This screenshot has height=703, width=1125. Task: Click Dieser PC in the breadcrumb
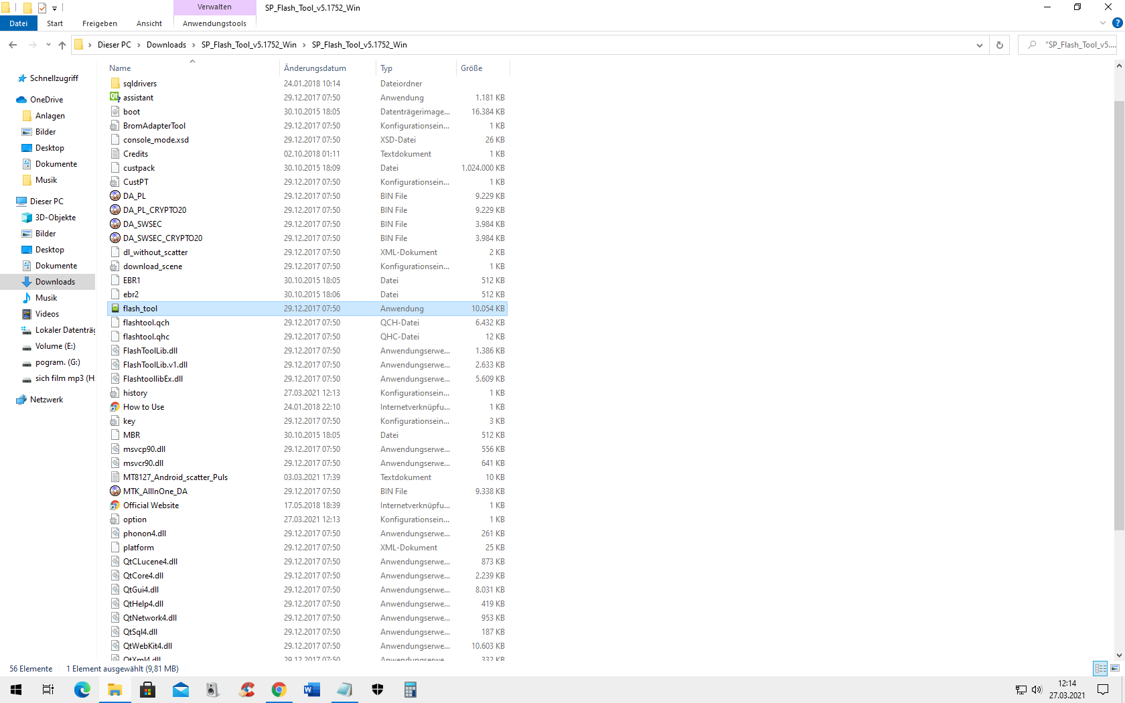[x=115, y=45]
